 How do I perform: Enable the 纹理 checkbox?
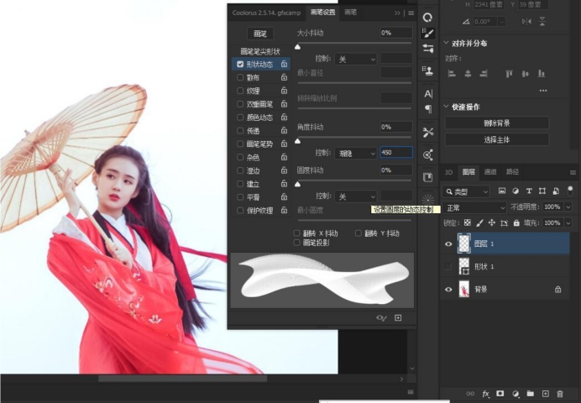tap(240, 91)
